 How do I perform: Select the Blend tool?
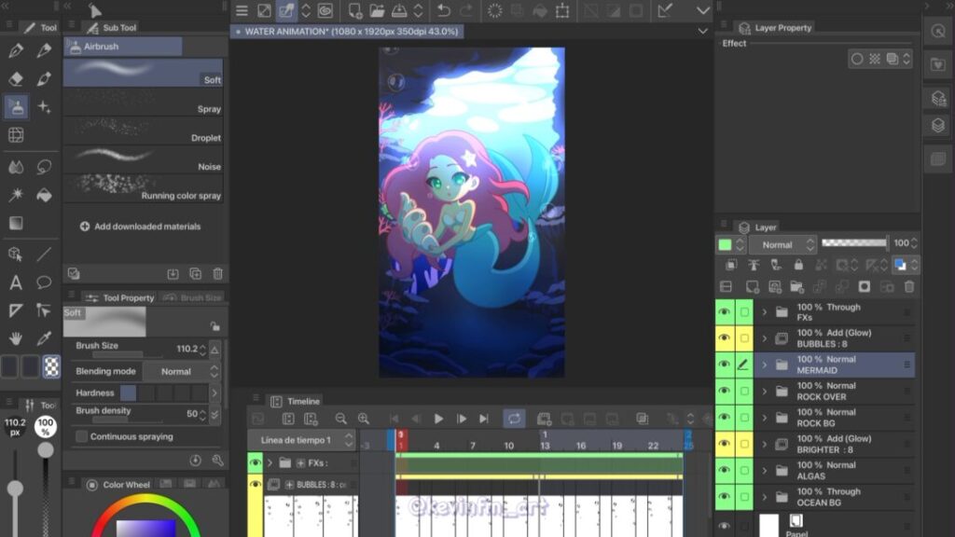point(17,167)
